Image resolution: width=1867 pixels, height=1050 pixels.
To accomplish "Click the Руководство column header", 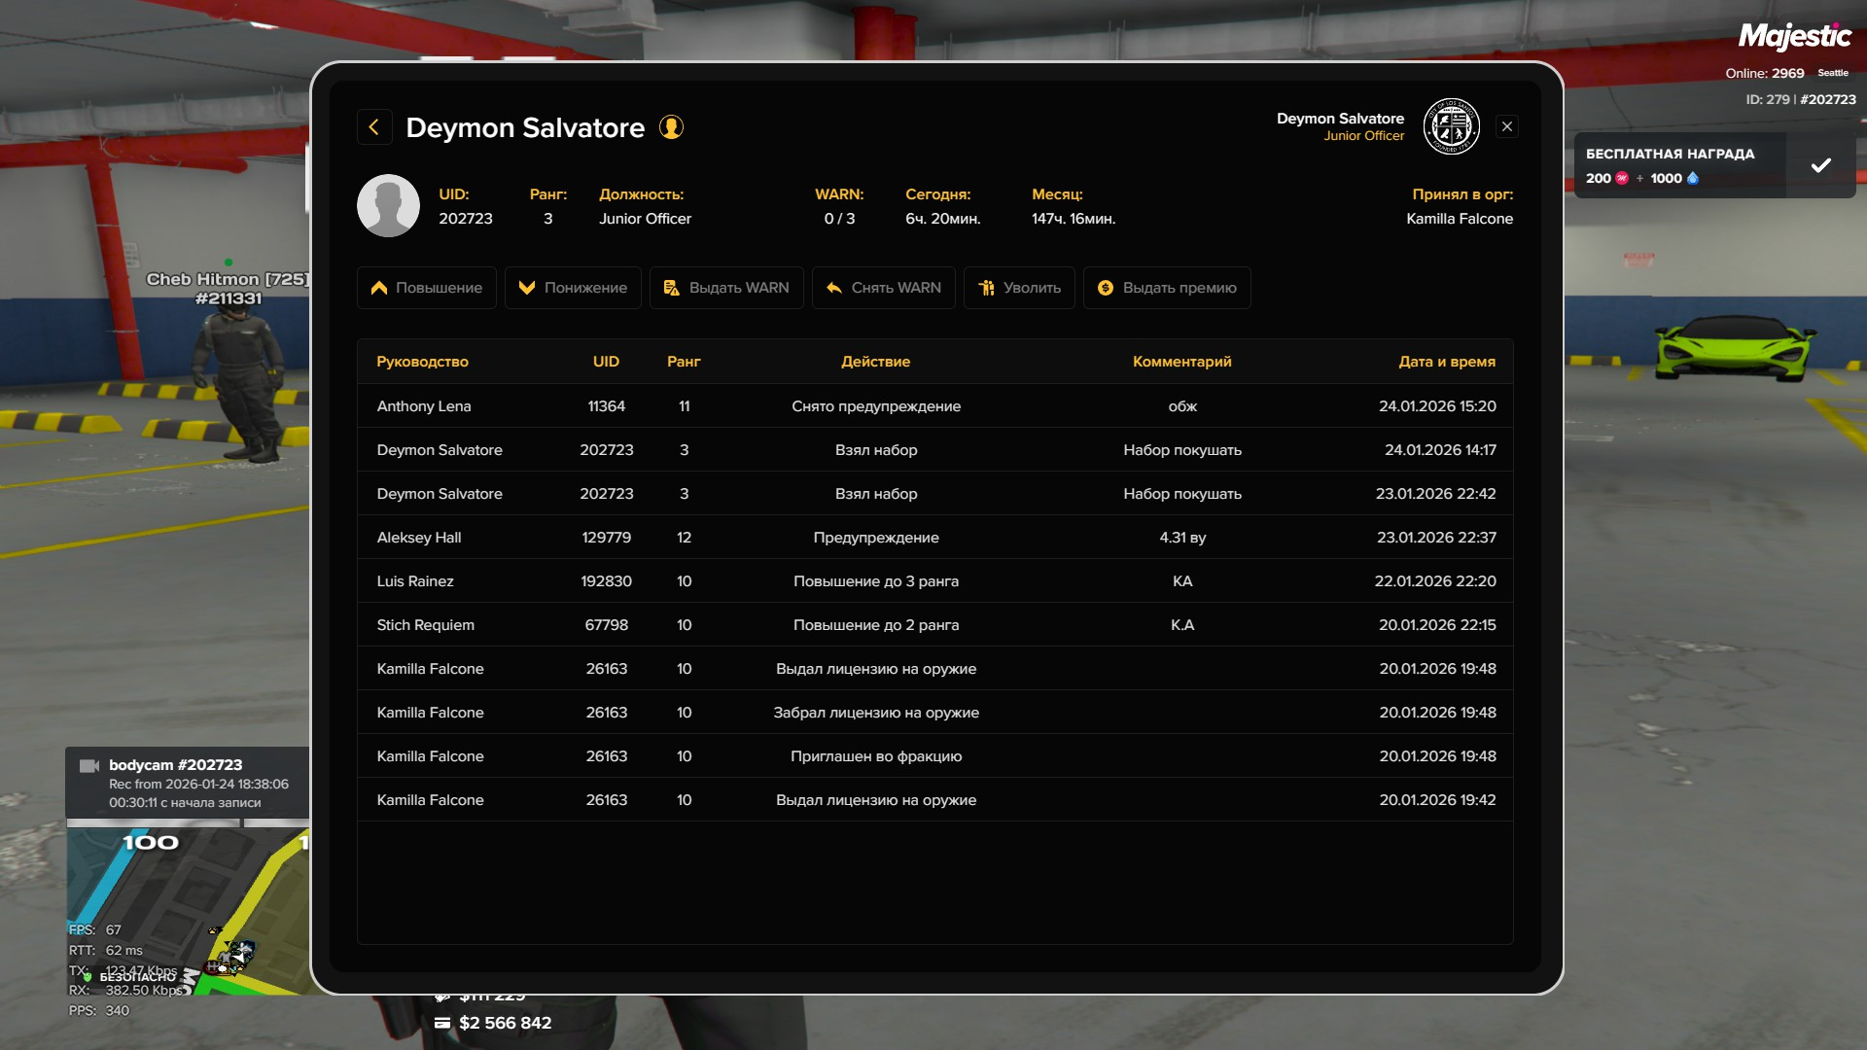I will pos(422,362).
